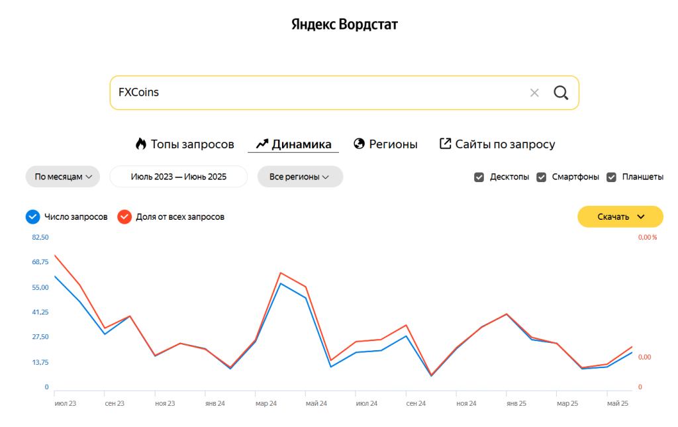Clear the search field with X icon
The width and height of the screenshot is (678, 427).
click(x=534, y=93)
